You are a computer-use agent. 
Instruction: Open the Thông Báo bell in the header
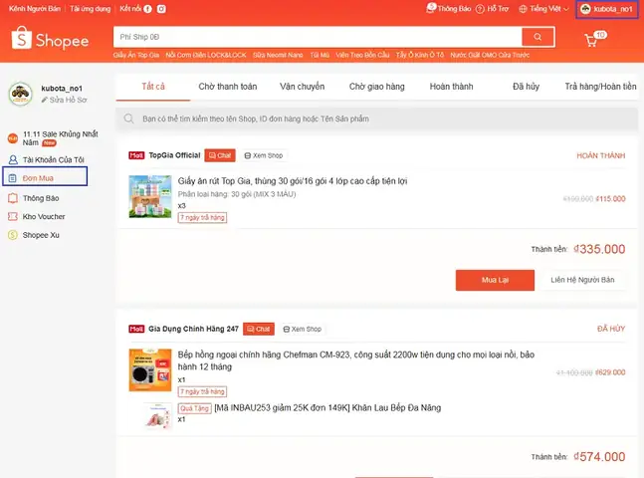pos(449,9)
